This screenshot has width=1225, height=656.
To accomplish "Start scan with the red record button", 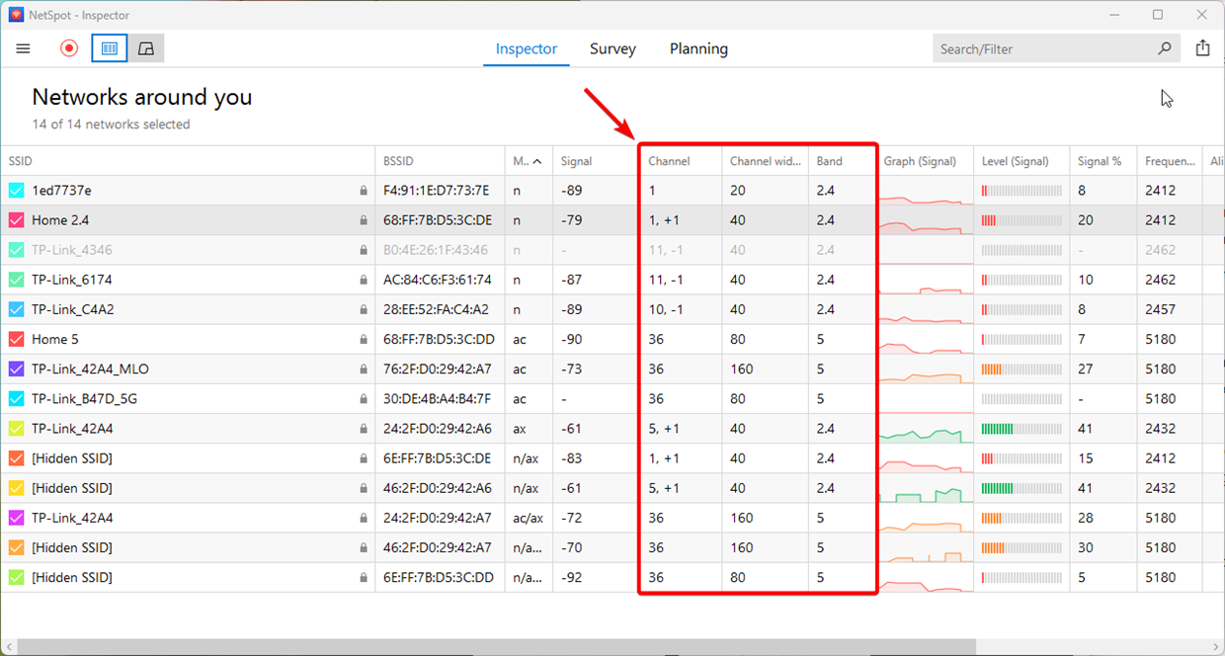I will click(69, 48).
